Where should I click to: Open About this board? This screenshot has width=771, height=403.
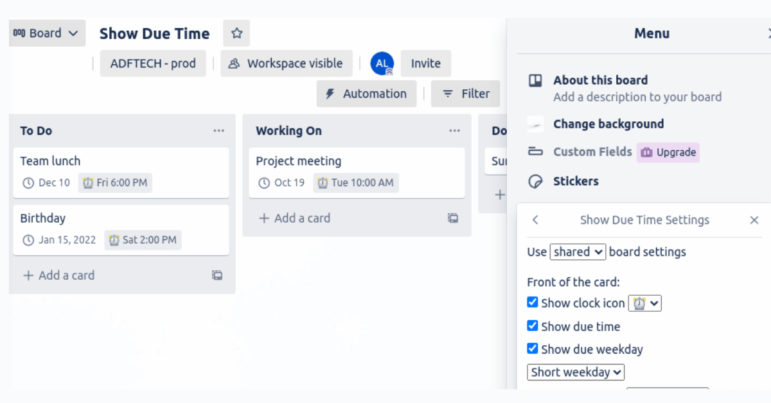click(600, 80)
